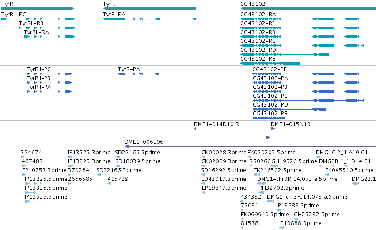Pick EST label 415729
The height and width of the screenshot is (230, 376).
[x=118, y=179]
